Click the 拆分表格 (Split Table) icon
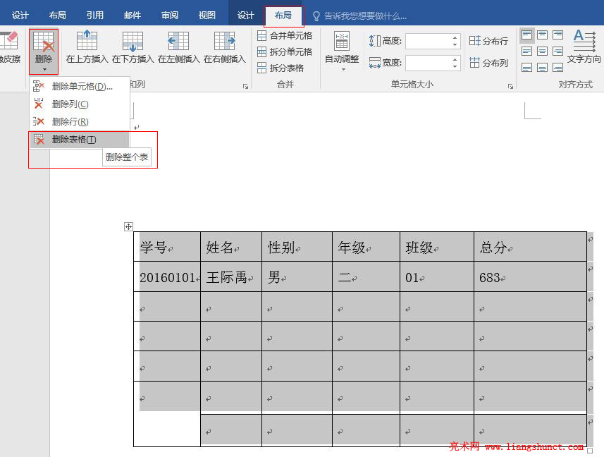Screen dimensions: 604x457 click(290, 68)
